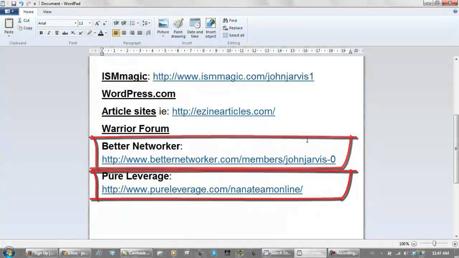Decrease paragraph indent
This screenshot has height=258, width=459.
point(116,23)
